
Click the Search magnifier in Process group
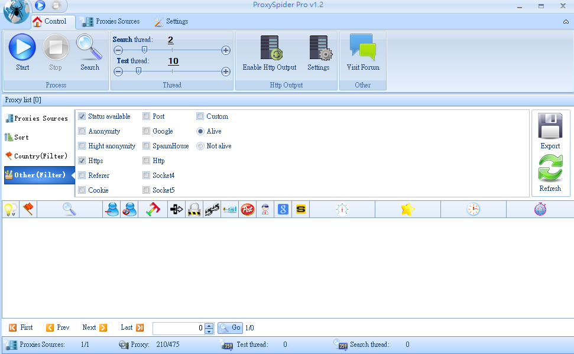pos(90,47)
